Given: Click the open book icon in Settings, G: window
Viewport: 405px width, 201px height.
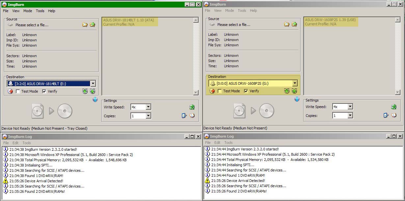Looking at the screenshot, I should [x=394, y=115].
